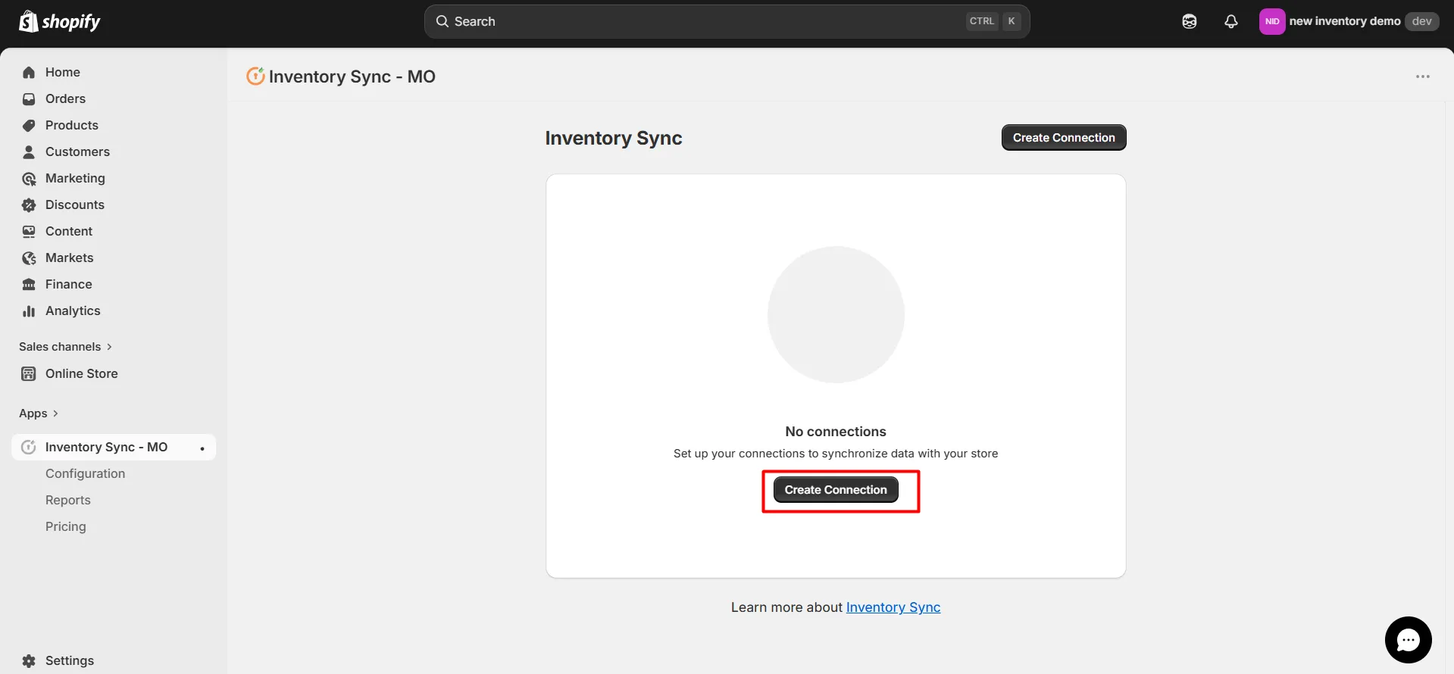
Task: Click the Products tag icon
Action: click(x=29, y=126)
